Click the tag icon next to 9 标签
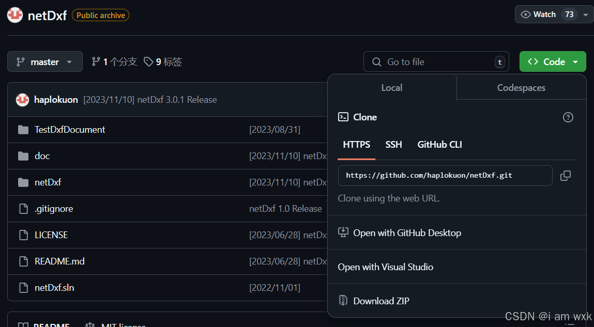The height and width of the screenshot is (327, 594). pyautogui.click(x=148, y=61)
